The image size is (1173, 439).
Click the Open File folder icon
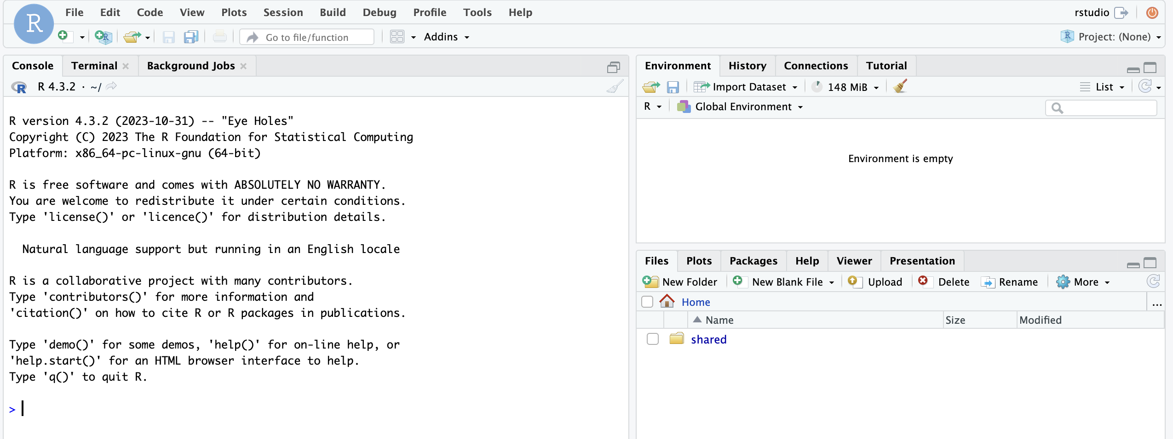[x=132, y=37]
